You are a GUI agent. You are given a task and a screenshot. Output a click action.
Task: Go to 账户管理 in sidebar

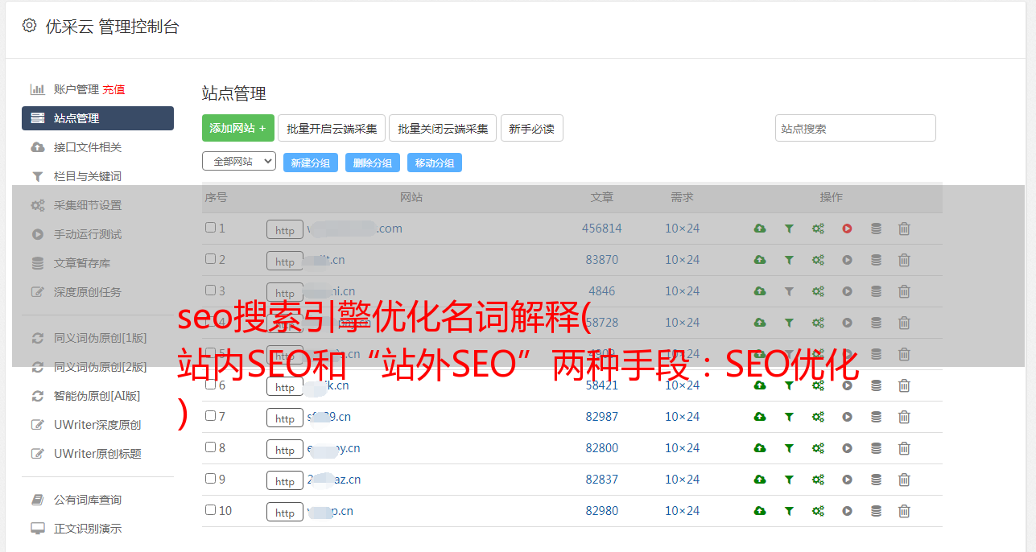76,89
